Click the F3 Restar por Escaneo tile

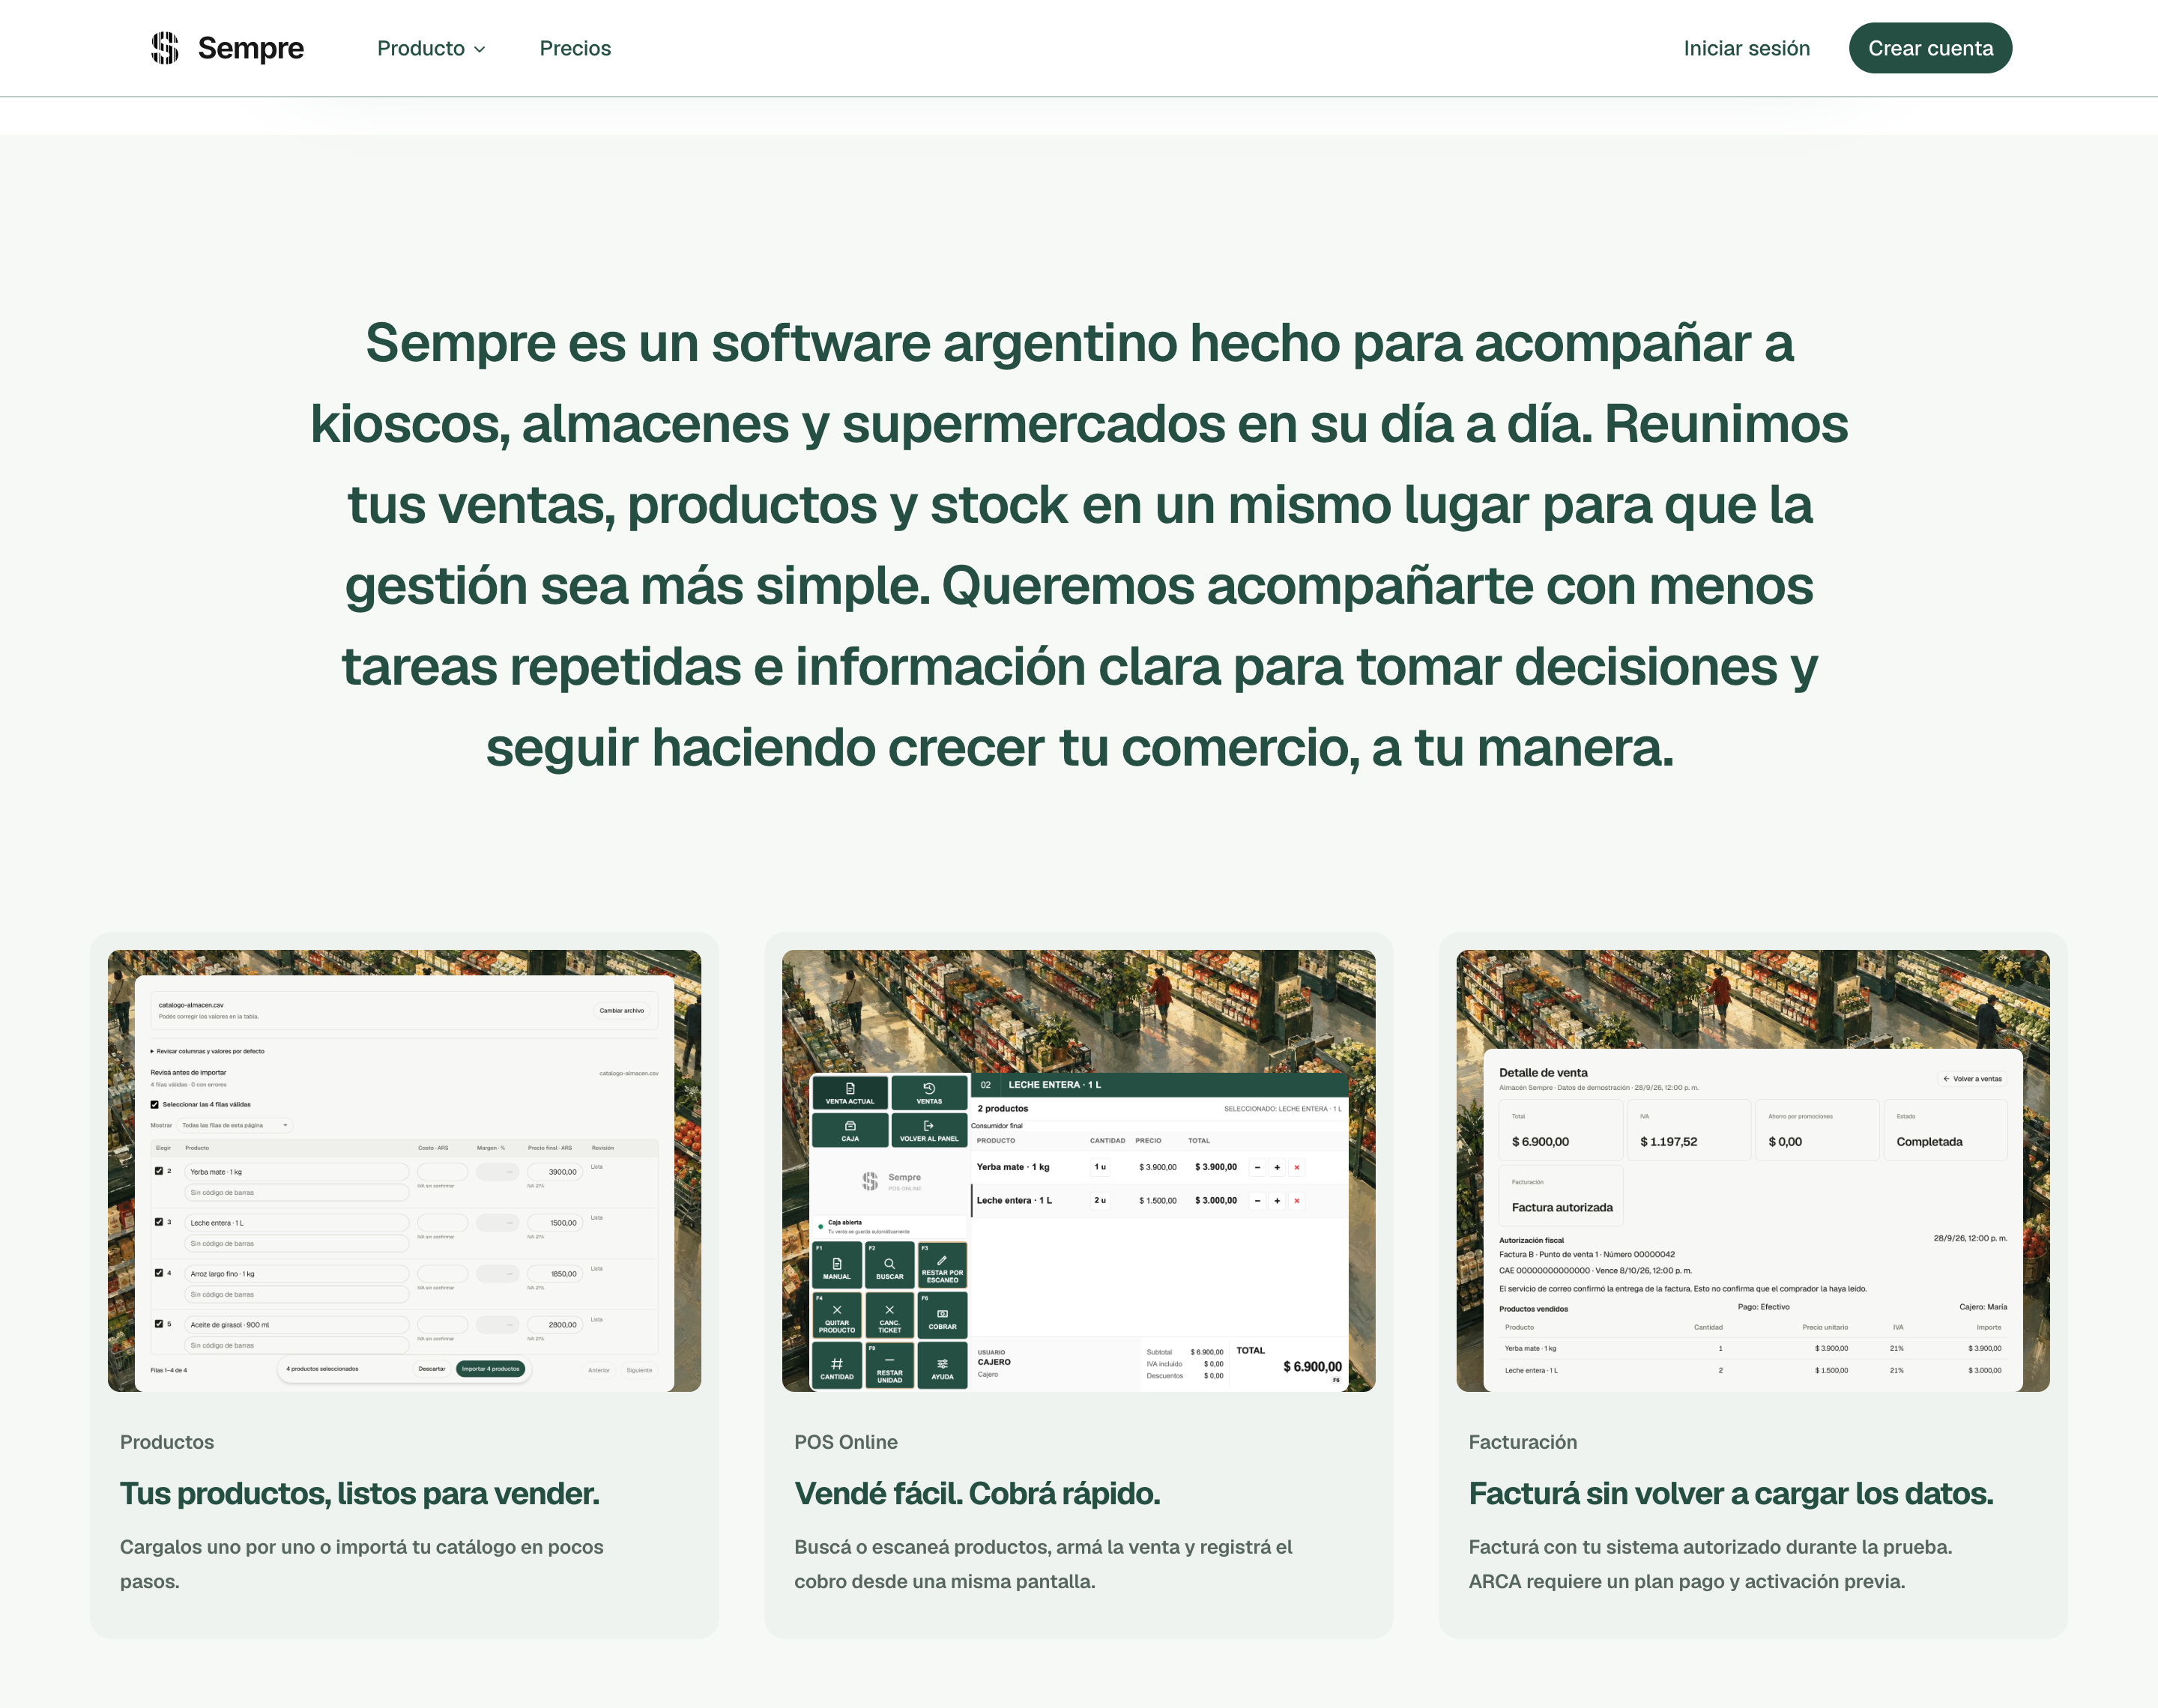[942, 1266]
